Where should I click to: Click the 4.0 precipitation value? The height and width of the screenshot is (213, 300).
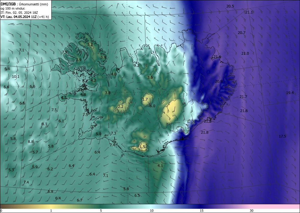pos(114,74)
